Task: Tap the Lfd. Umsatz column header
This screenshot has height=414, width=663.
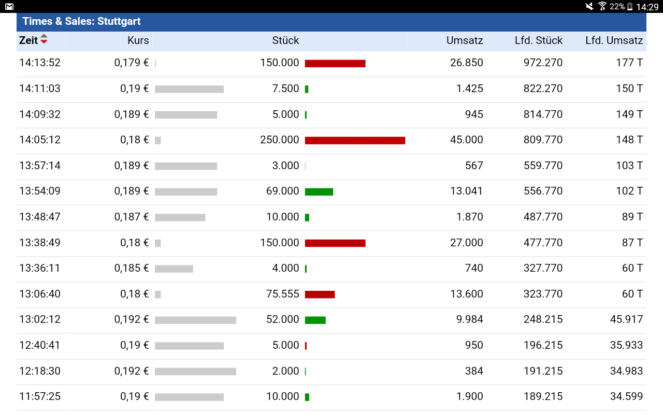Action: pos(614,40)
